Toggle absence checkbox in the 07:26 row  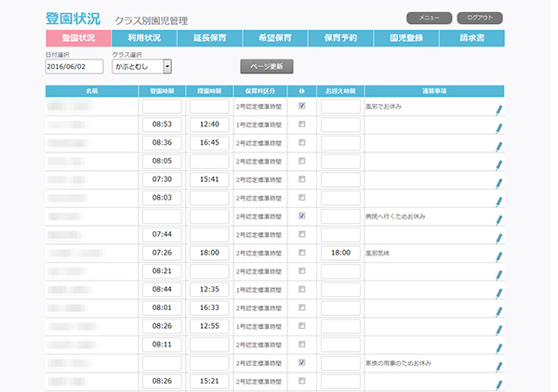(301, 253)
